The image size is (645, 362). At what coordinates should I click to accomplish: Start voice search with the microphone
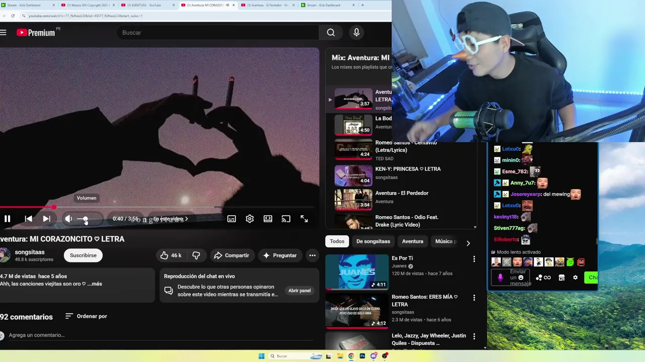pyautogui.click(x=356, y=33)
